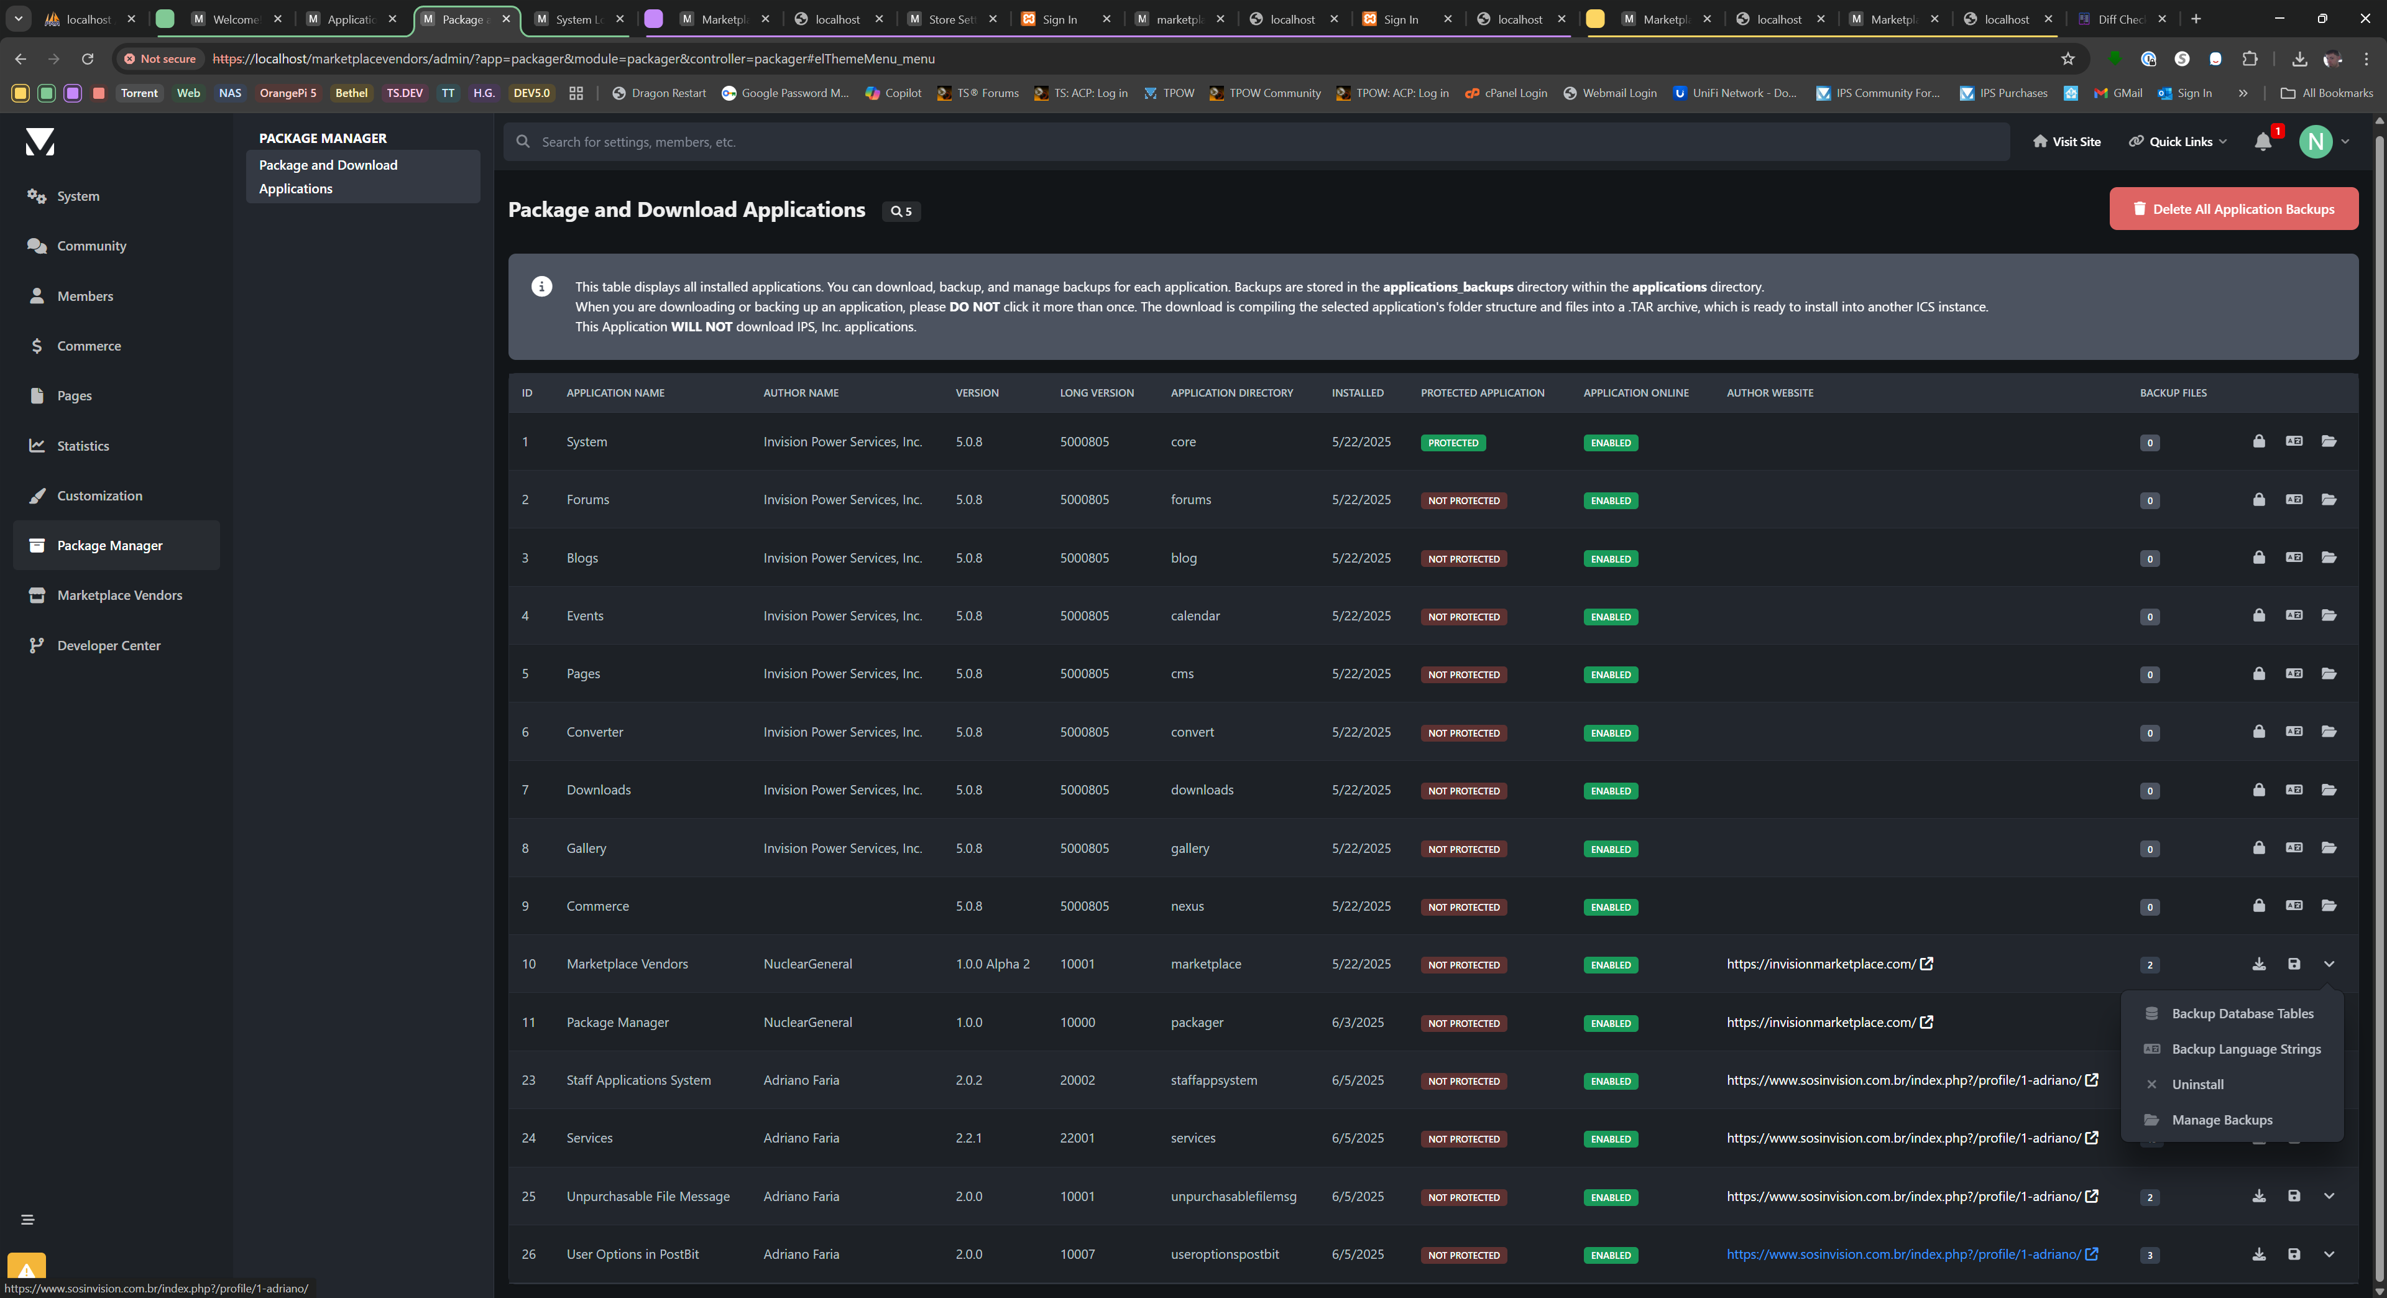Open the Quick Links dropdown
The height and width of the screenshot is (1298, 2387).
click(2178, 142)
